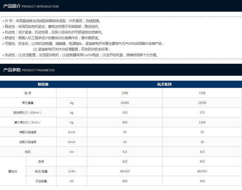Click the 1100 maximum traction value
The height and width of the screenshot is (190, 242).
pyautogui.click(x=202, y=122)
